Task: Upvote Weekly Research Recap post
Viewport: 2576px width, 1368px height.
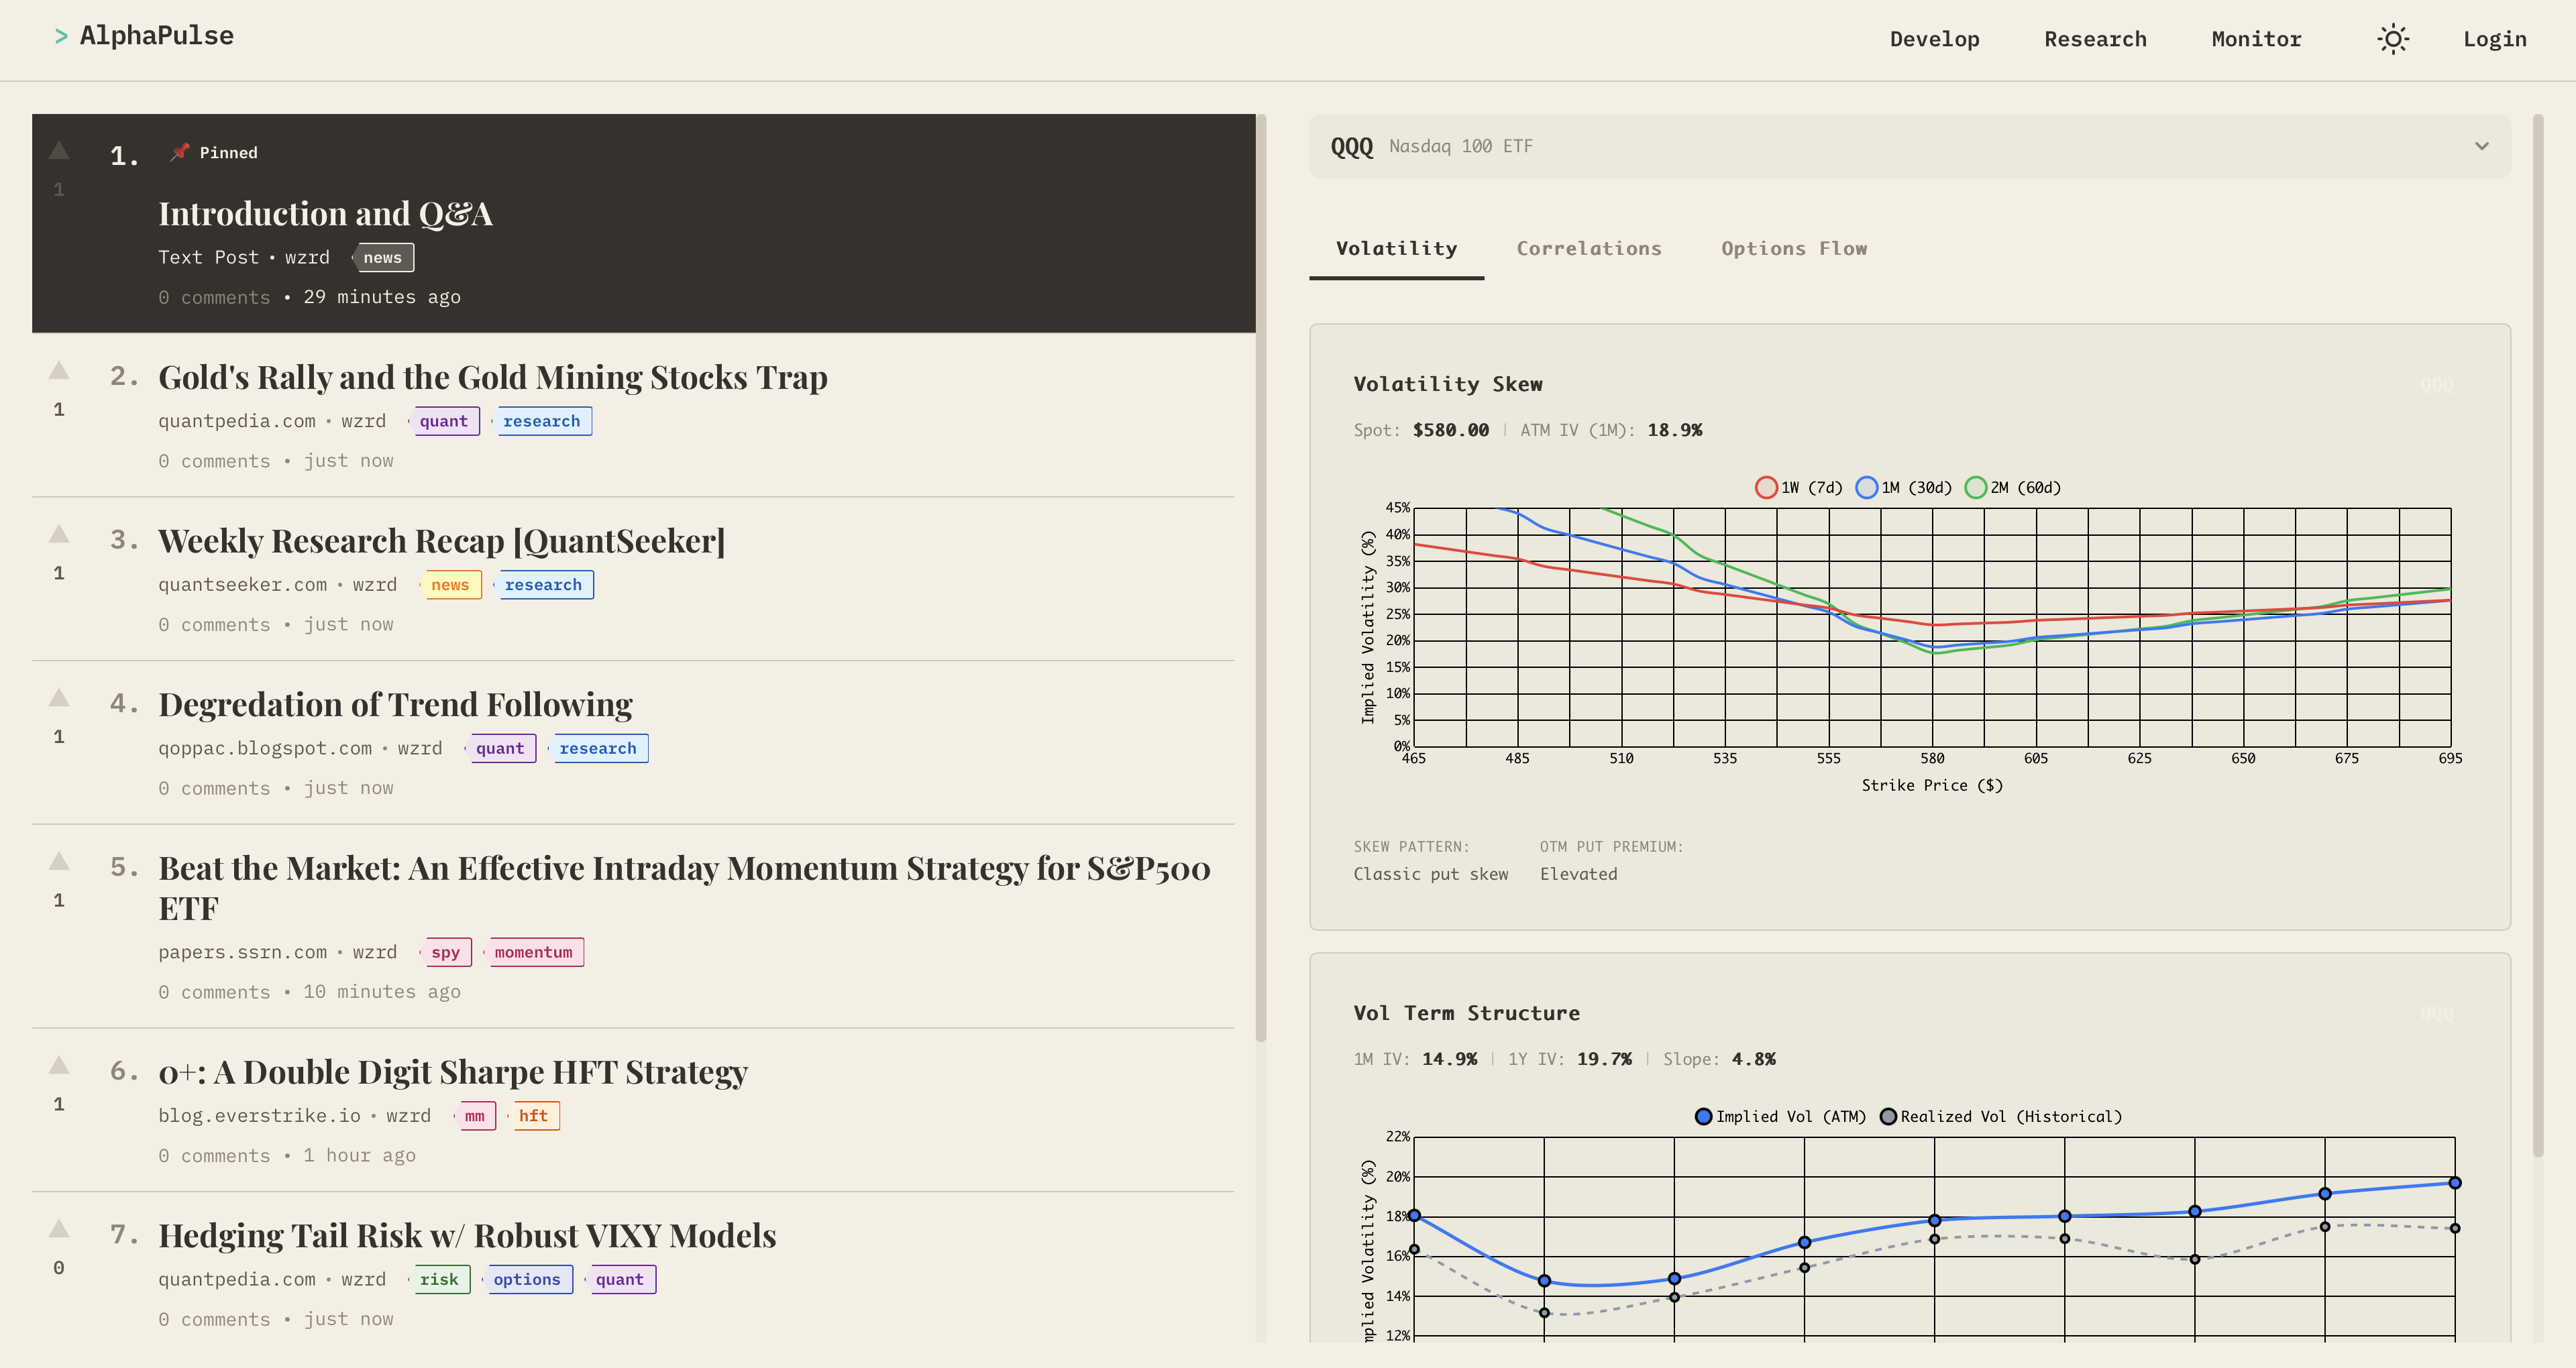Action: pyautogui.click(x=59, y=534)
